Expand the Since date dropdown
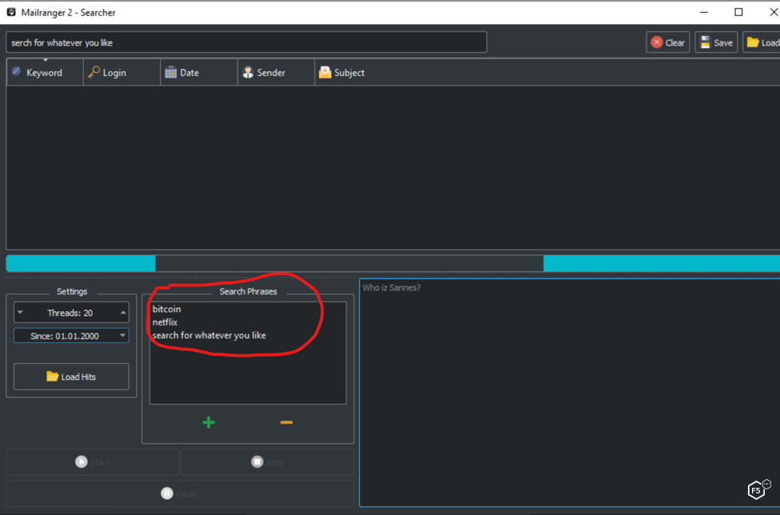The height and width of the screenshot is (515, 780). click(x=122, y=336)
